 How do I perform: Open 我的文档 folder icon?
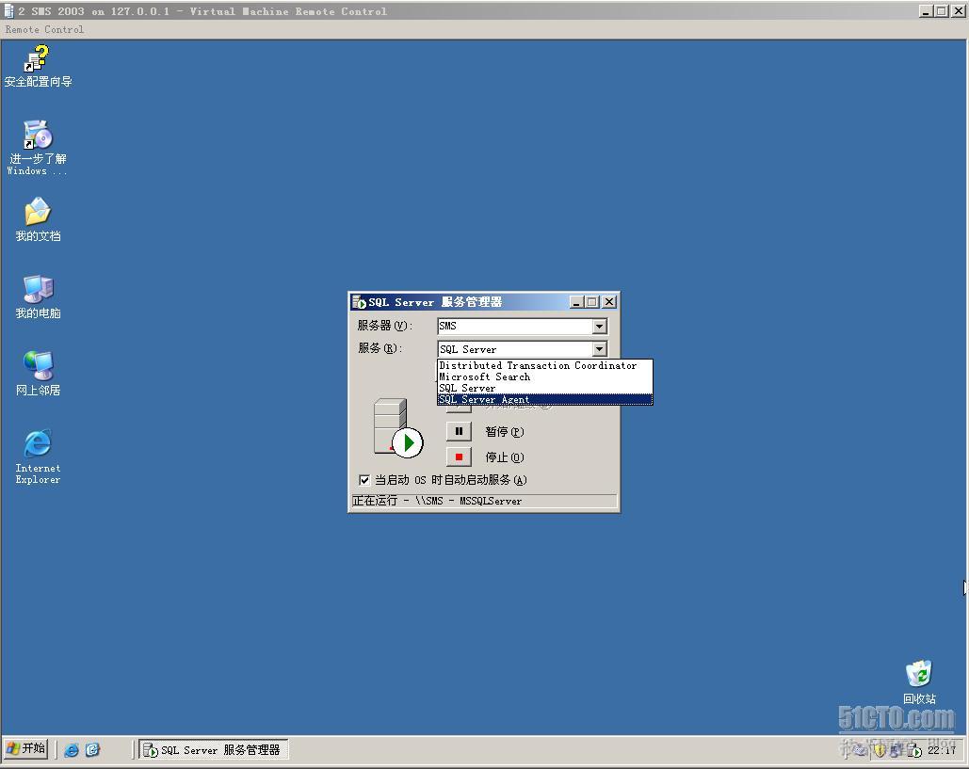[x=38, y=219]
